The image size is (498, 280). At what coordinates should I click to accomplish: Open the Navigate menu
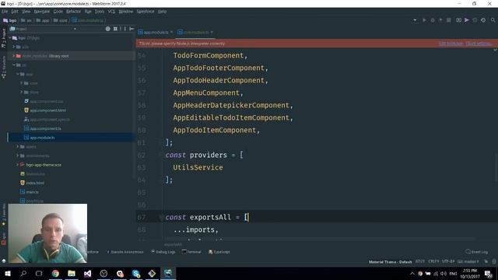(42, 12)
